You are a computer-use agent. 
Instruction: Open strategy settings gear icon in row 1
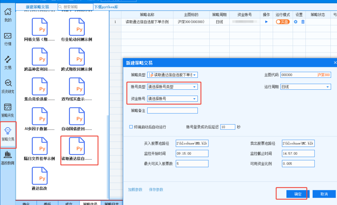tap(296, 22)
